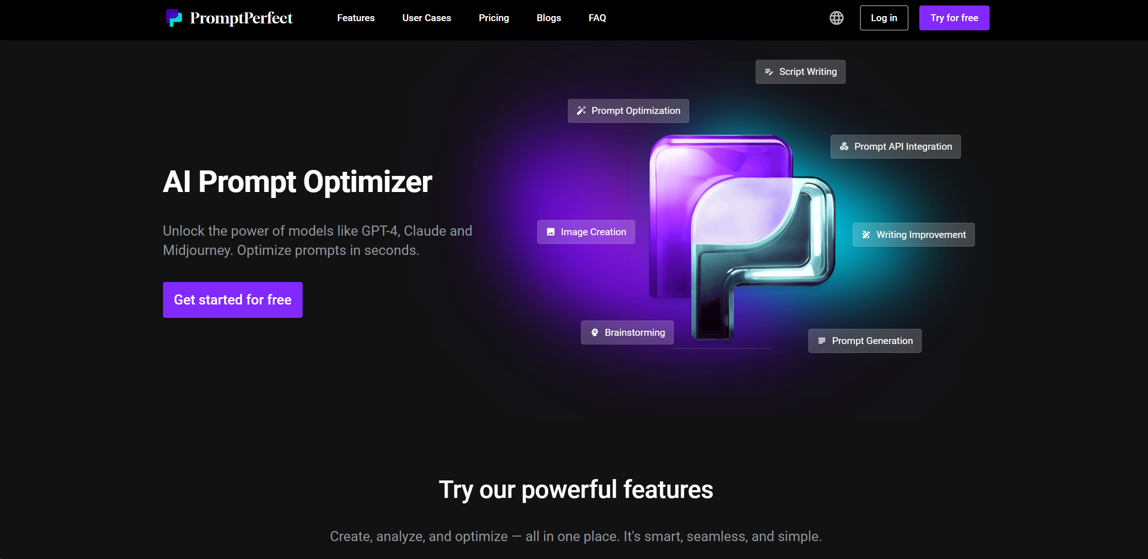The width and height of the screenshot is (1148, 559).
Task: Click the Prompt API Integration icon
Action: 844,147
